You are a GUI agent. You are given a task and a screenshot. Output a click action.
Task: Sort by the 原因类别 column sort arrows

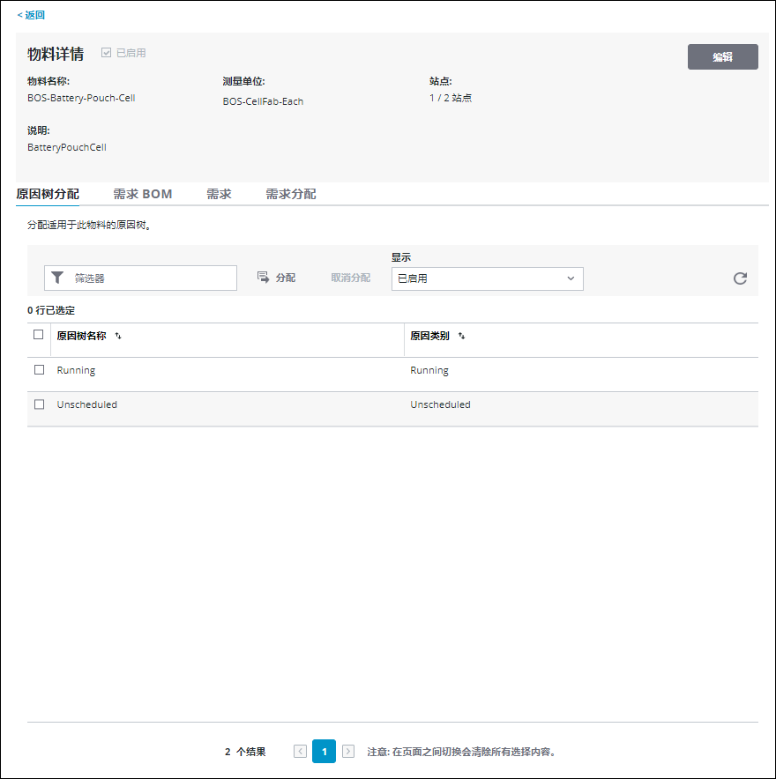(462, 336)
